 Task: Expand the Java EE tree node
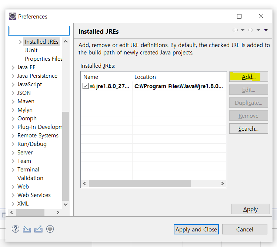tap(13, 67)
